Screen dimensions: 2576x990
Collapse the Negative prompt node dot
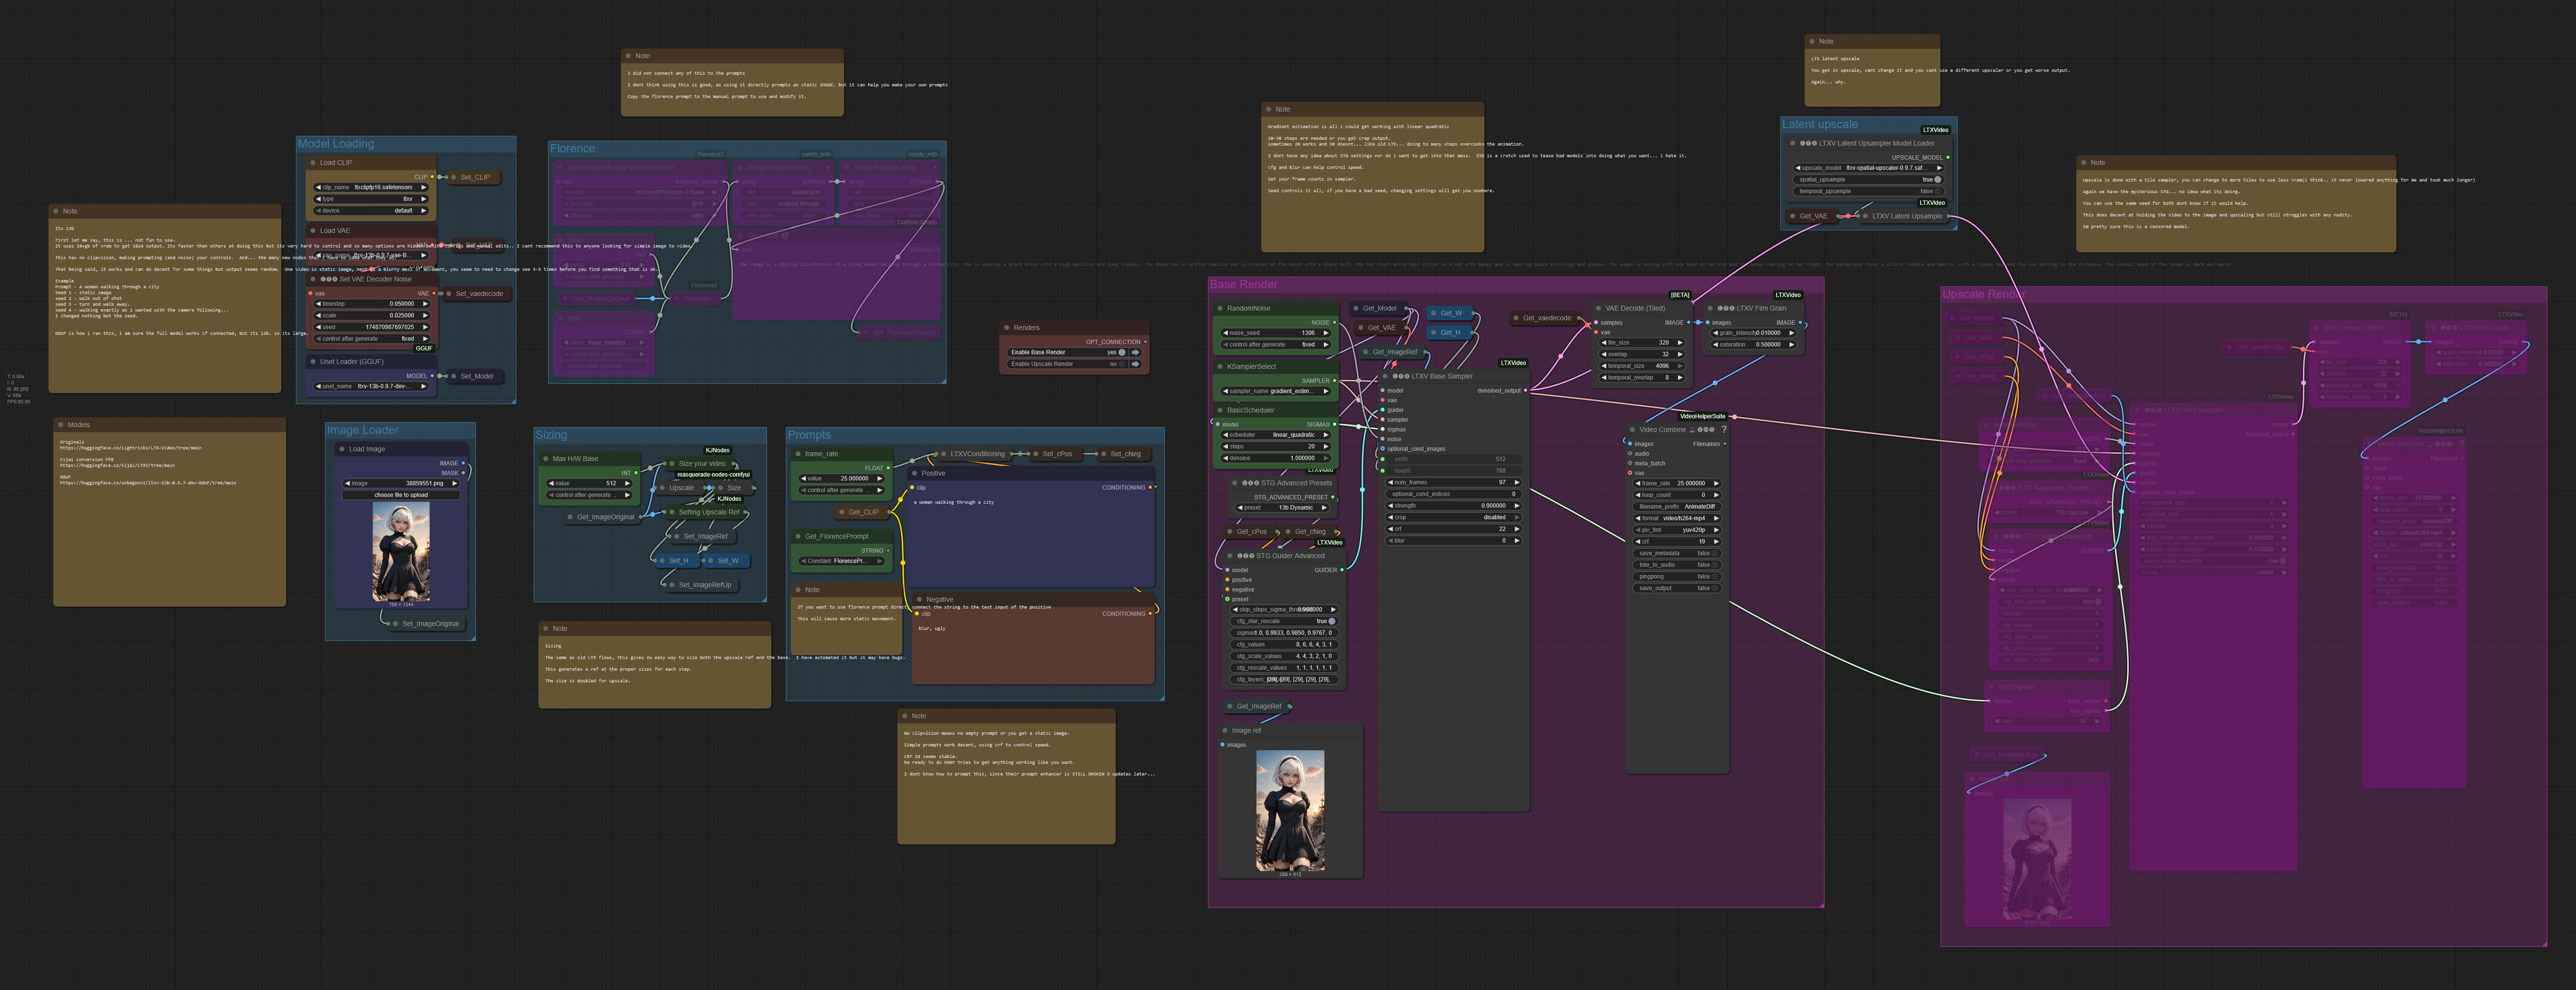click(919, 599)
